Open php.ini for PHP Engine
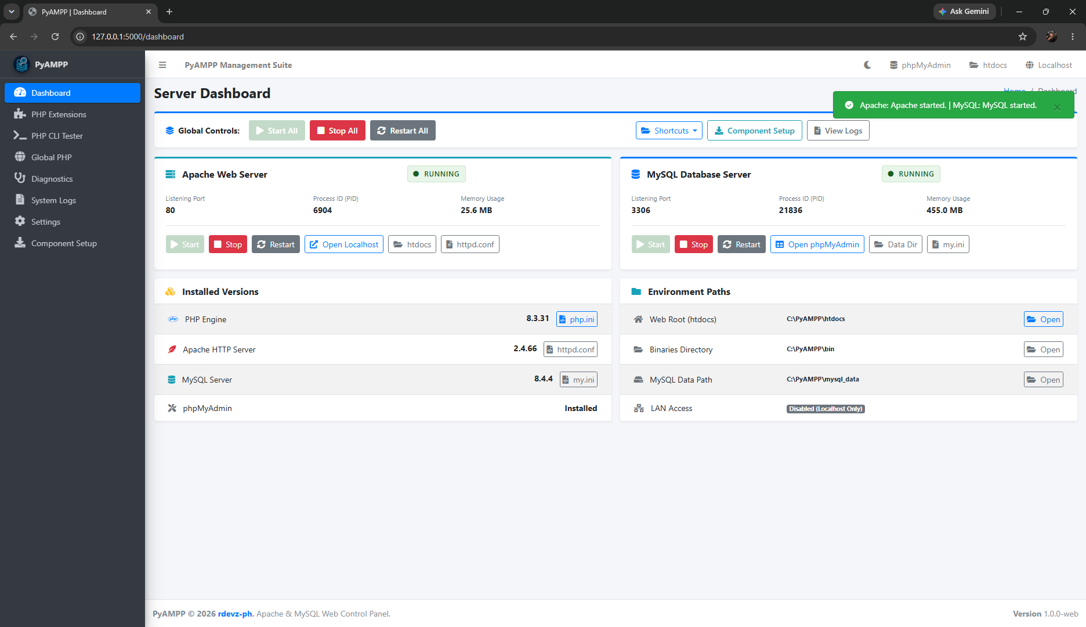The height and width of the screenshot is (627, 1086). click(577, 319)
